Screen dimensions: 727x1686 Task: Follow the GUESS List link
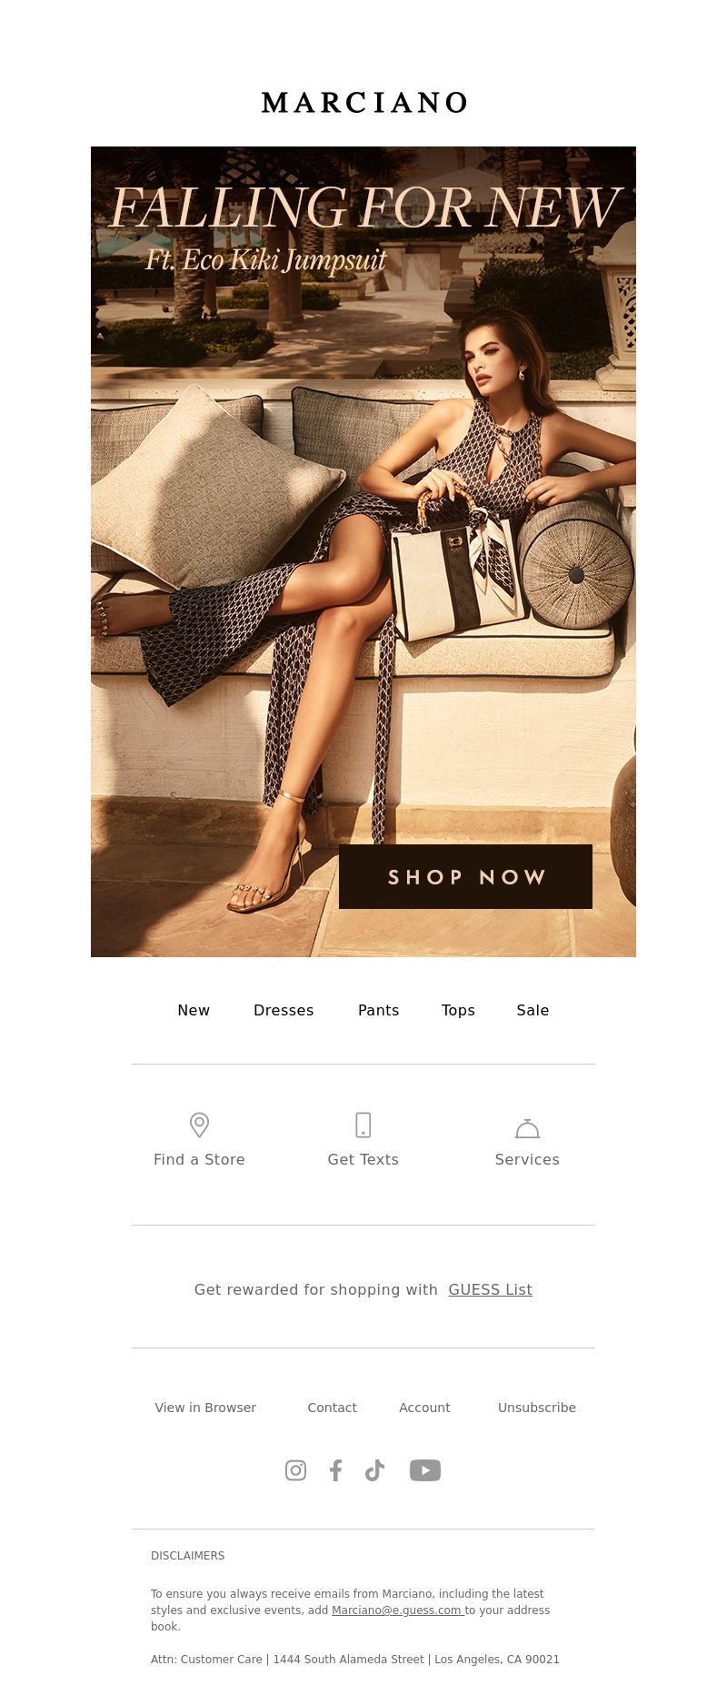pyautogui.click(x=490, y=1289)
